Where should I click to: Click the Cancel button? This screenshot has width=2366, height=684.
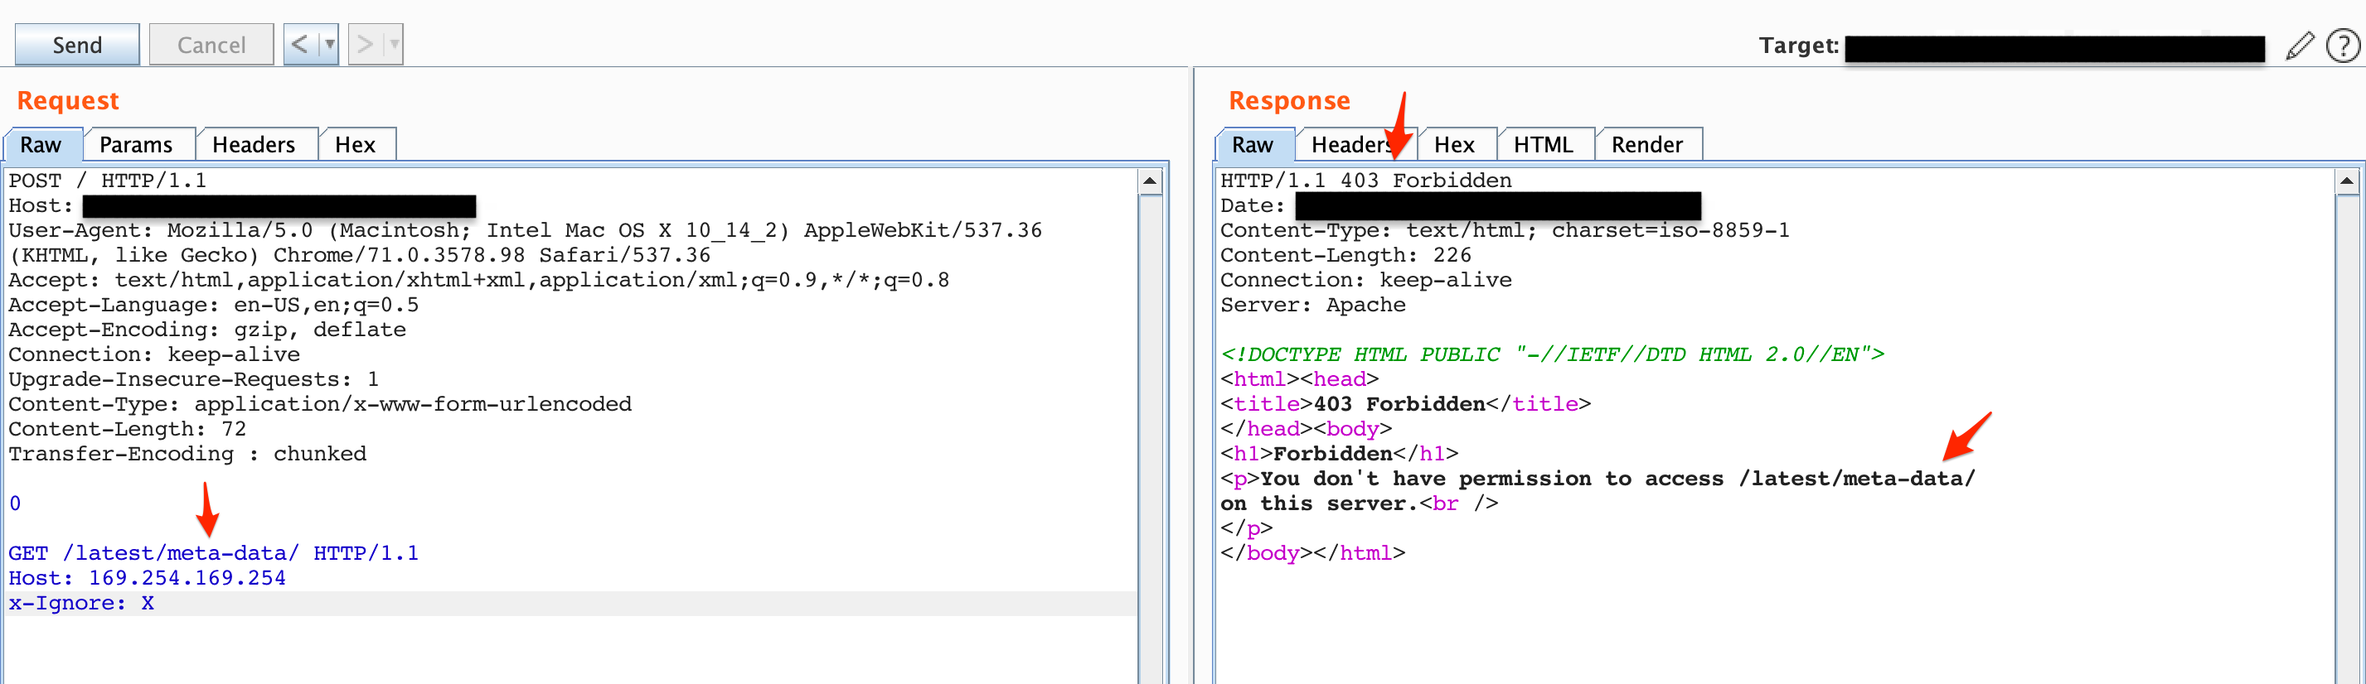click(x=211, y=45)
